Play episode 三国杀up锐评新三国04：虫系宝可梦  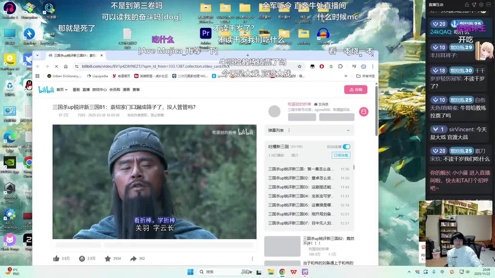[309, 196]
